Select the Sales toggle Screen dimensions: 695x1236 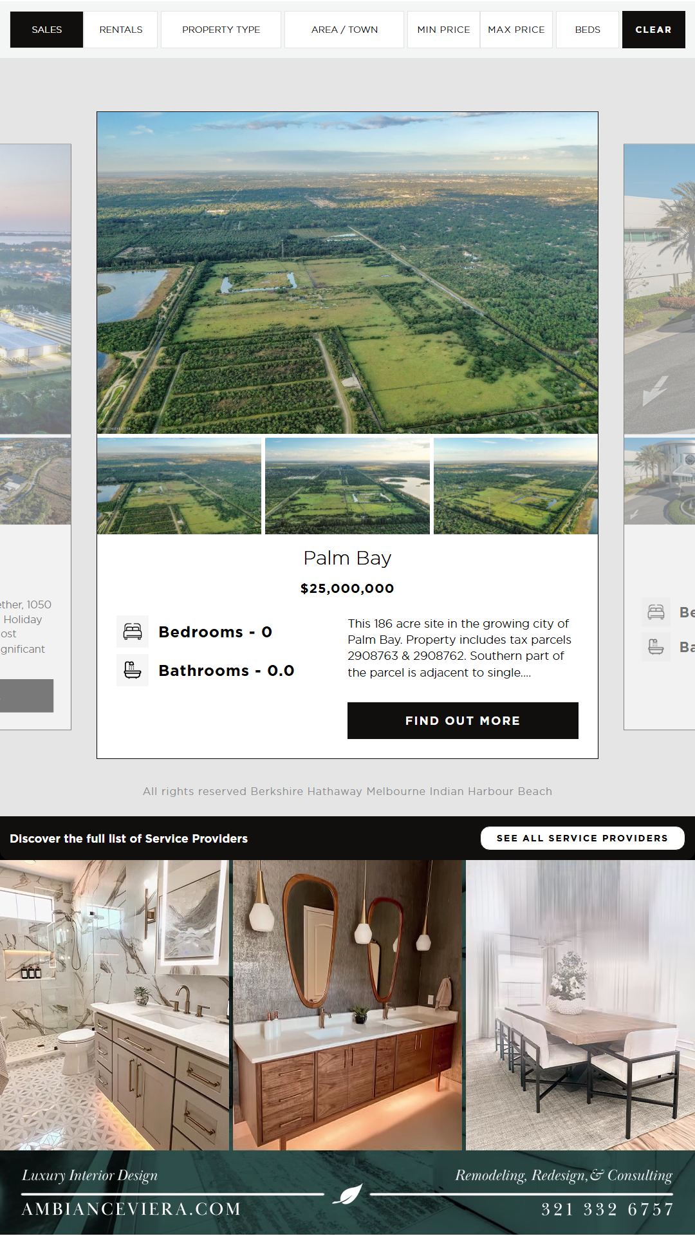click(46, 30)
